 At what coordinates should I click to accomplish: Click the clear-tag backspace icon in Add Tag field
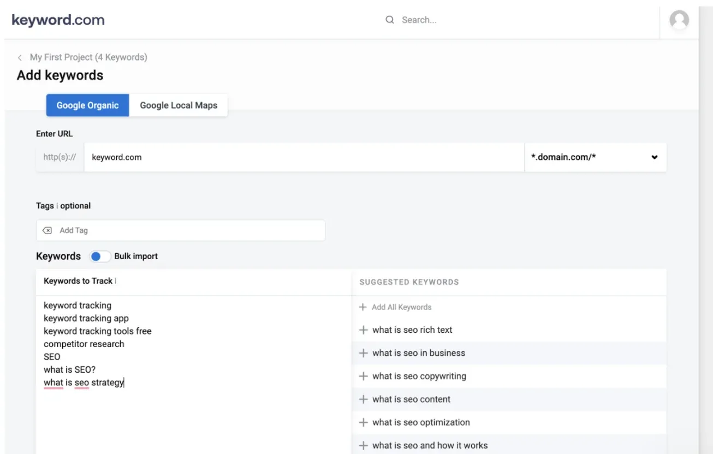coord(47,230)
